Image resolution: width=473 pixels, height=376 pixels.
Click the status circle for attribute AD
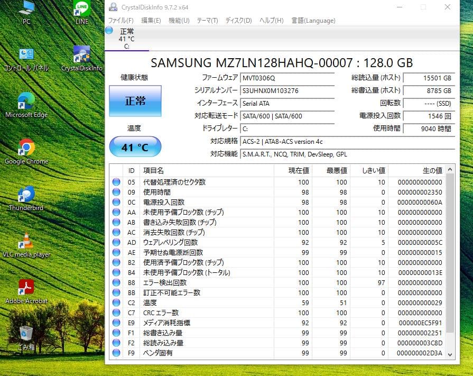coord(116,242)
